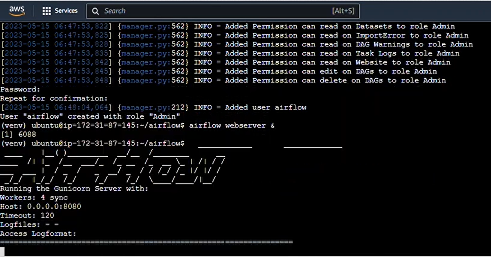Click "Running the Gunicorn Server with:" text
This screenshot has height=257, width=491.
pyautogui.click(x=74, y=188)
